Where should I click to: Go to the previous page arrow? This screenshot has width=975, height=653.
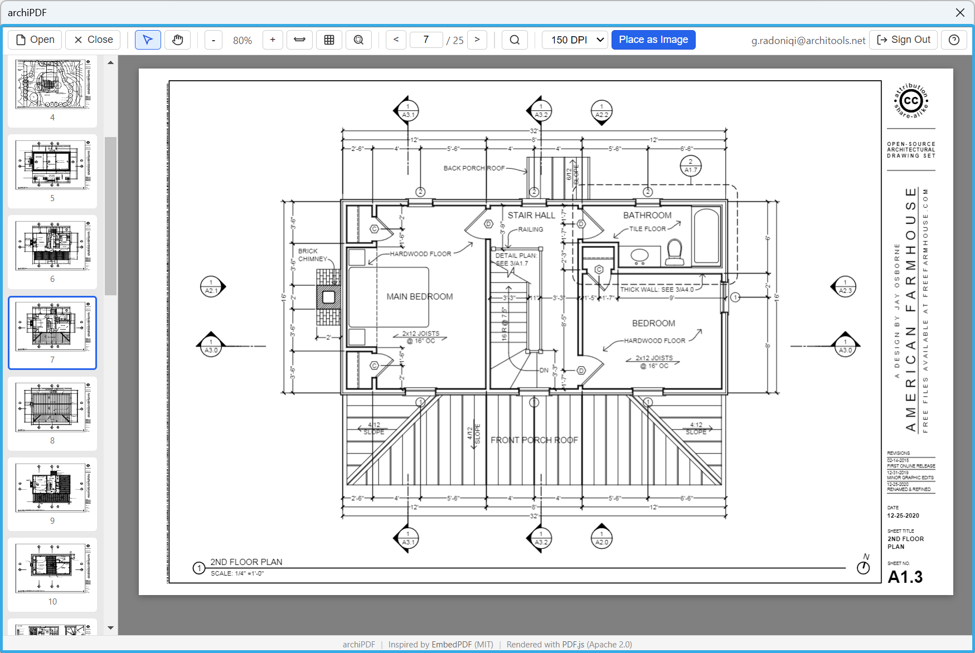point(396,40)
